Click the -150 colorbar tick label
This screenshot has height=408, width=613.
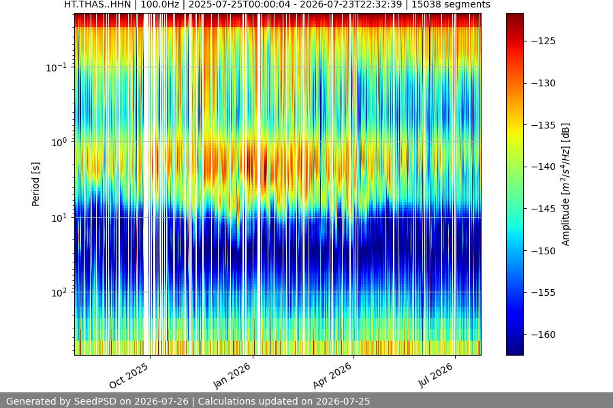click(x=544, y=251)
